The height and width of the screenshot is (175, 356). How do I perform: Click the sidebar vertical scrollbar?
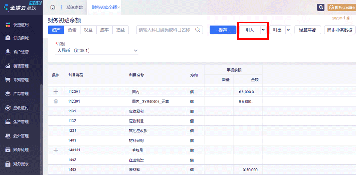(41, 129)
